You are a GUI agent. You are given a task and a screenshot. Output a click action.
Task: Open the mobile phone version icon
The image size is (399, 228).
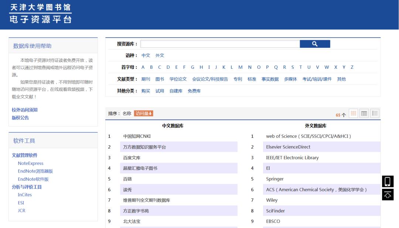388,181
